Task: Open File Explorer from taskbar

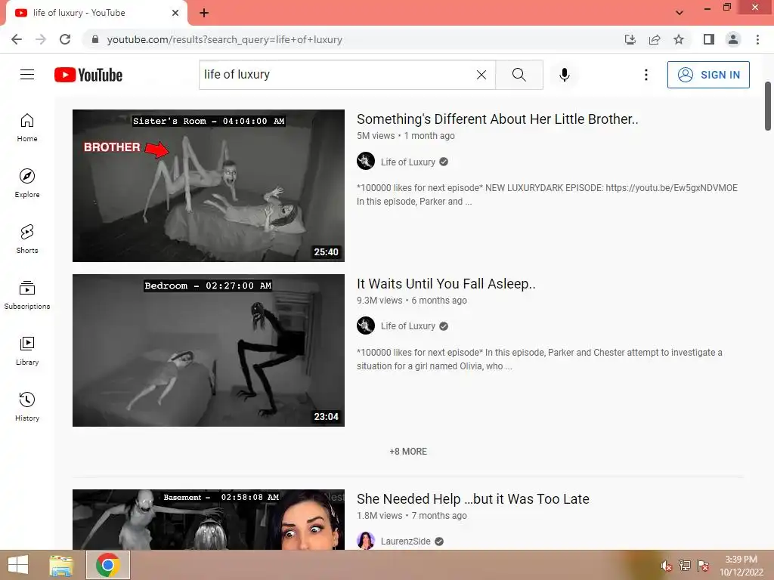Action: coord(61,565)
